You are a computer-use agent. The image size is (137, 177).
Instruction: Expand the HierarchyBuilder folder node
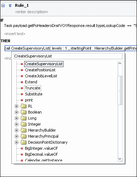(x=16, y=131)
